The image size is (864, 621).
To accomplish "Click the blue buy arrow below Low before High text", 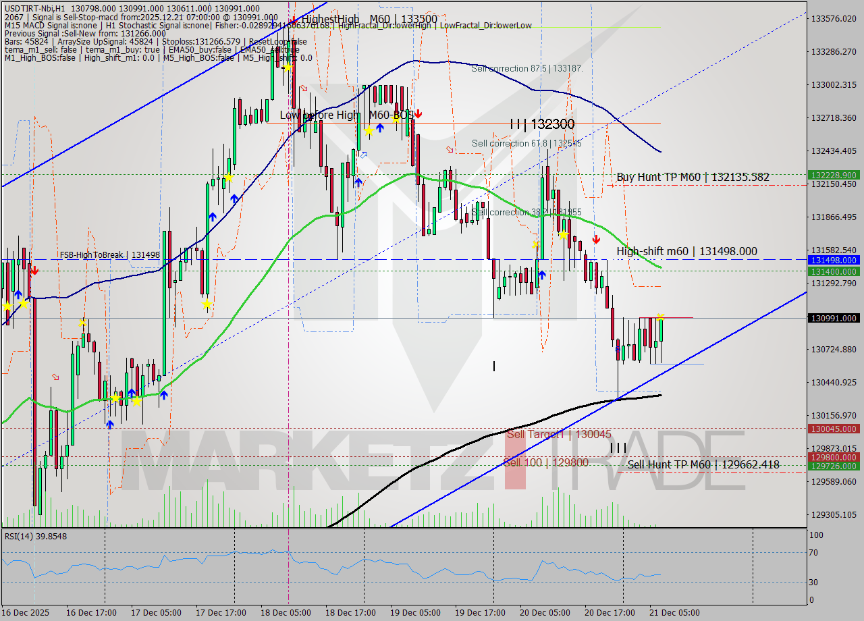I will tap(379, 127).
